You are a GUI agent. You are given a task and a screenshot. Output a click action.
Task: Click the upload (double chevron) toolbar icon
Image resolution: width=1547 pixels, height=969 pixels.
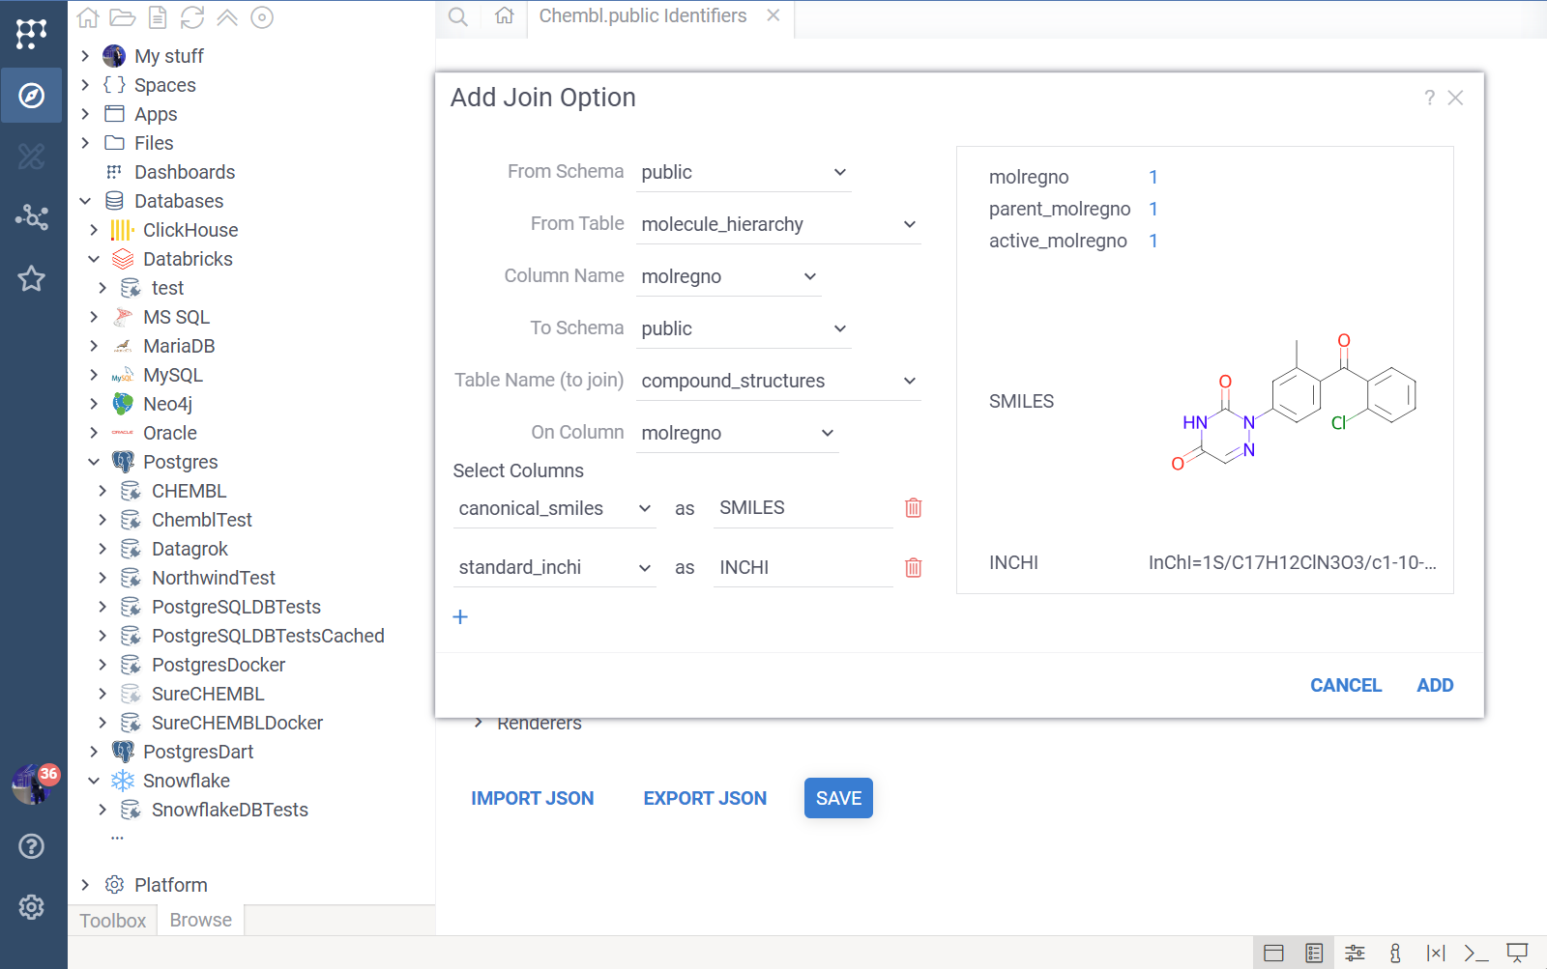pyautogui.click(x=227, y=16)
